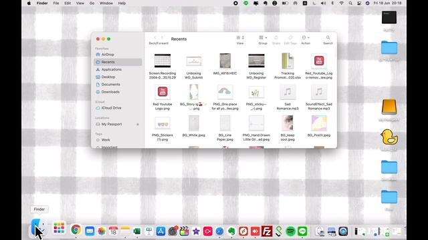
Task: Open Spotify from the Dock
Action: (x=290, y=231)
